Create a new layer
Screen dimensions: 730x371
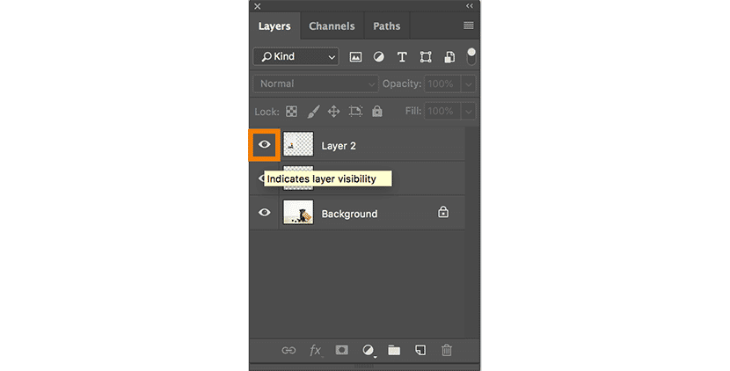pyautogui.click(x=420, y=350)
